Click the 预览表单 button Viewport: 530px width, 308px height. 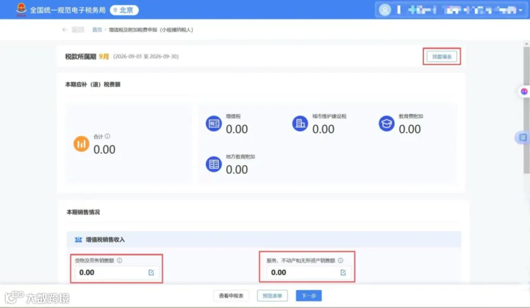(272, 296)
